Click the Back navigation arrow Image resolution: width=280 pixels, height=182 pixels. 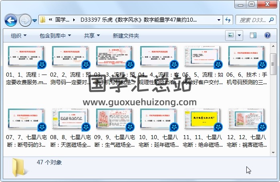click(x=10, y=20)
